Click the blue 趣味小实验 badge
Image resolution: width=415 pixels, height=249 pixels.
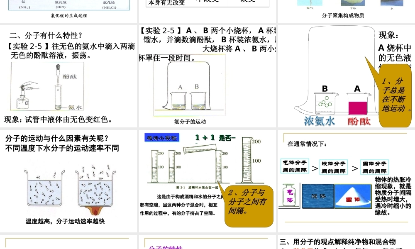tap(162, 138)
